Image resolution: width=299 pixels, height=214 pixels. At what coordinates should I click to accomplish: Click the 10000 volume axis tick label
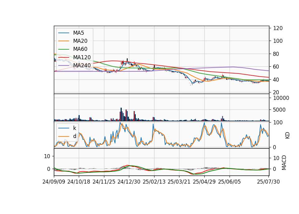(281, 98)
